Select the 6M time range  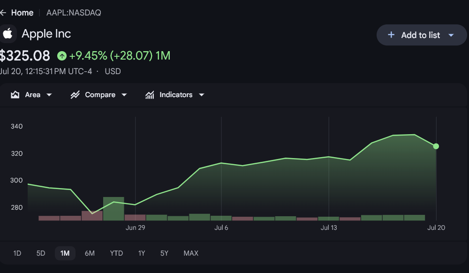[x=90, y=253]
